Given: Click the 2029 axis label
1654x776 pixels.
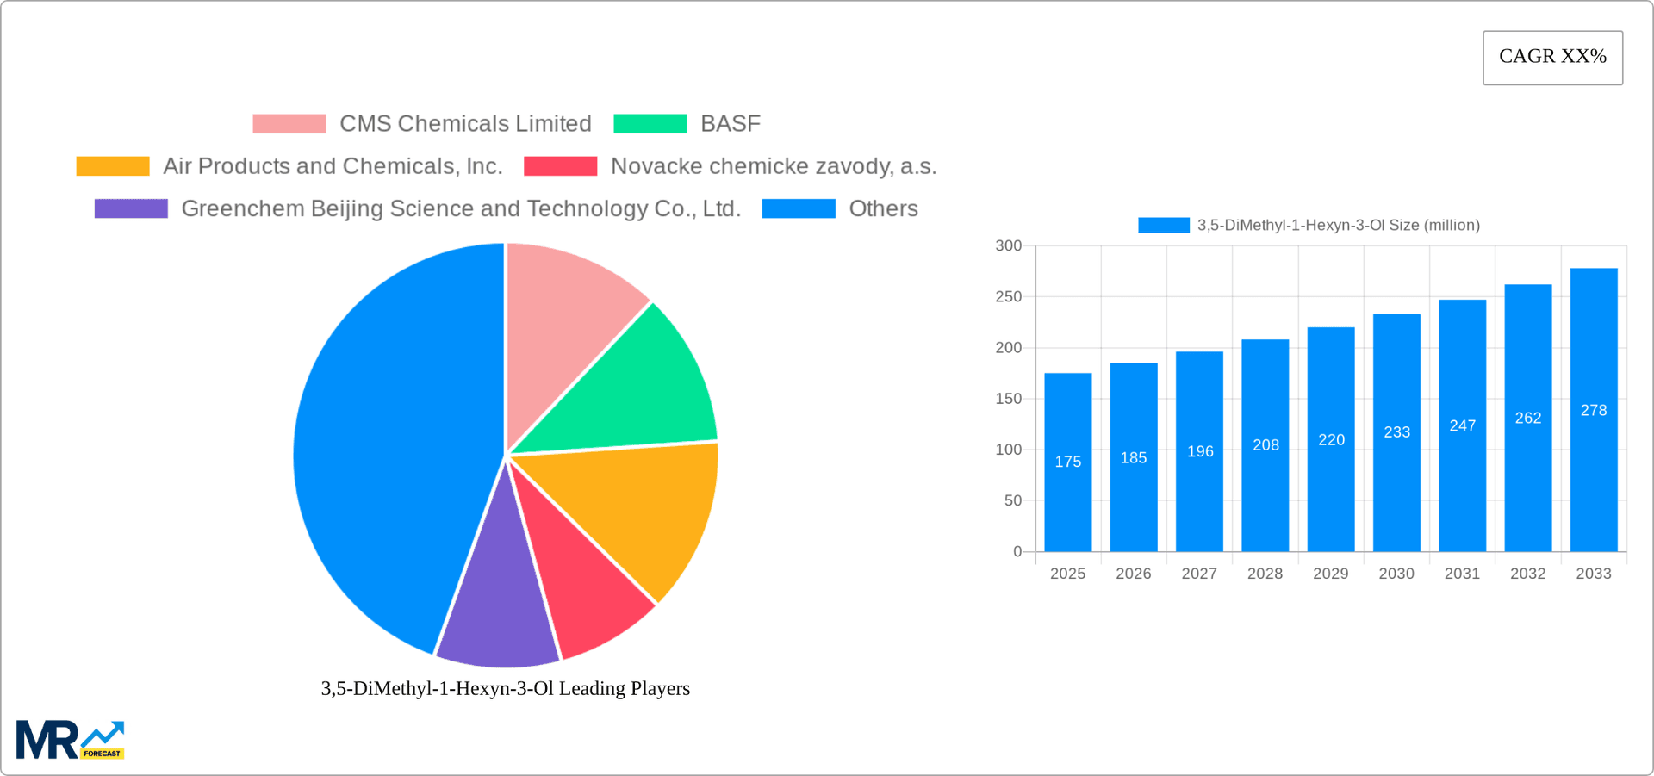Looking at the screenshot, I should pos(1330,573).
